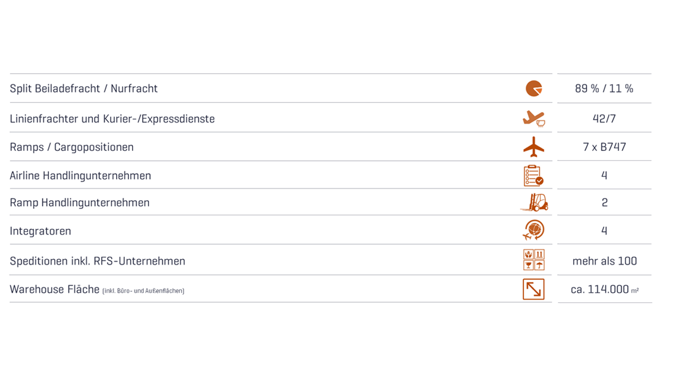Click the 'Warehouse Fläche' label

pos(54,290)
